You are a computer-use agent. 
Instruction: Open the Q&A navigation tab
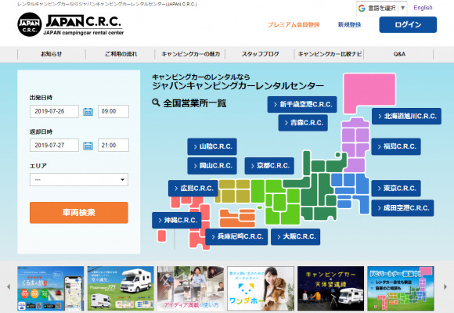[399, 54]
